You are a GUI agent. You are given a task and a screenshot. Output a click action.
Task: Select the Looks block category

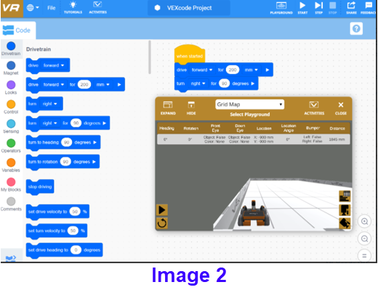click(x=11, y=88)
